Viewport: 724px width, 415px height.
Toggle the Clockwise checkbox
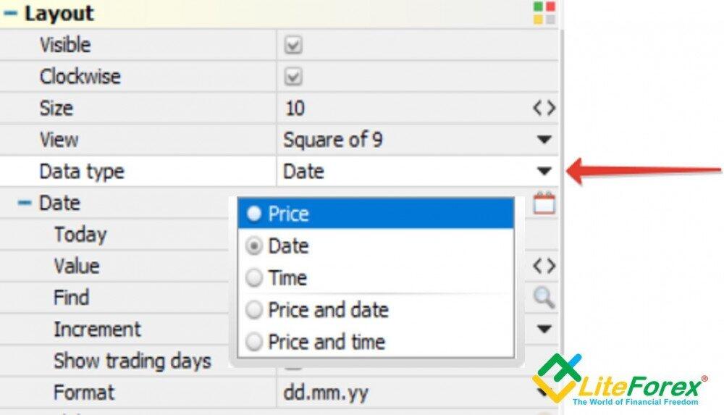[x=293, y=77]
